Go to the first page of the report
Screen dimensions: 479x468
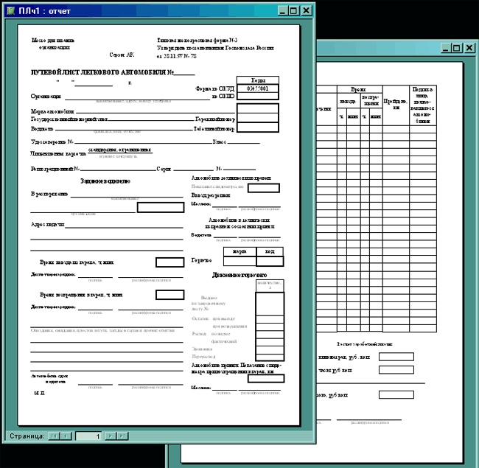(54, 436)
